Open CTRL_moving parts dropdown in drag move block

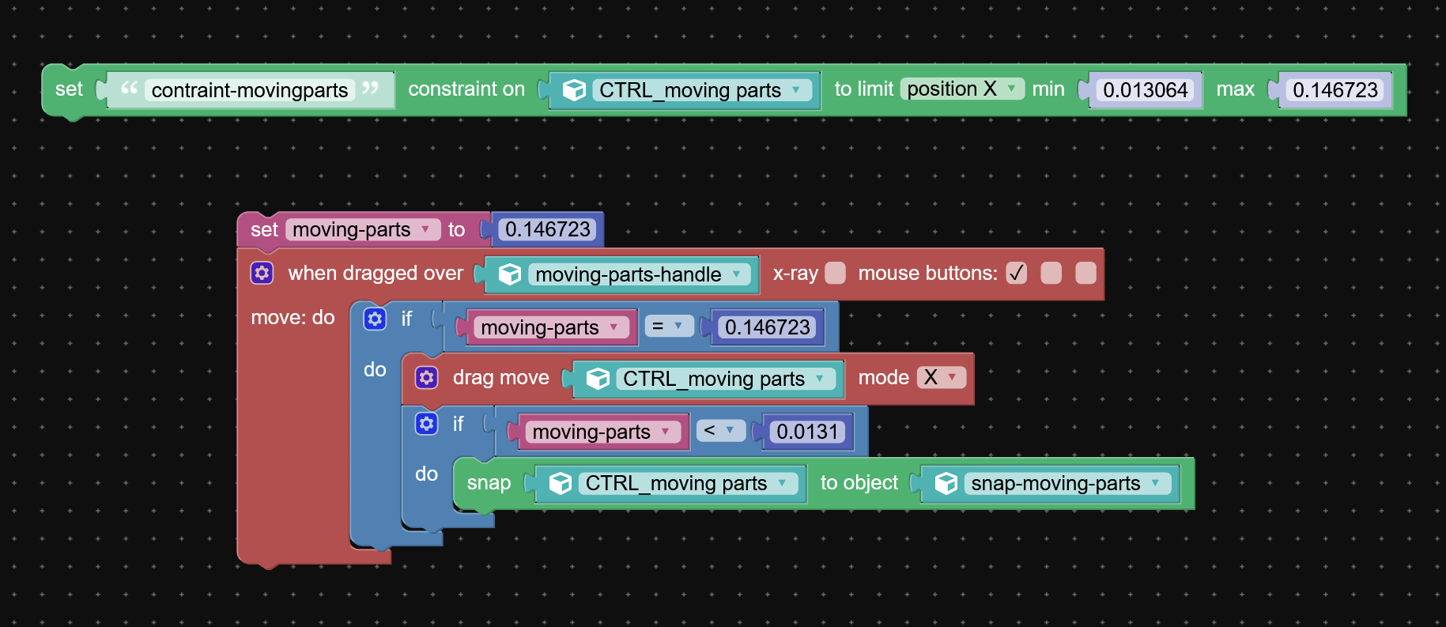click(x=726, y=379)
